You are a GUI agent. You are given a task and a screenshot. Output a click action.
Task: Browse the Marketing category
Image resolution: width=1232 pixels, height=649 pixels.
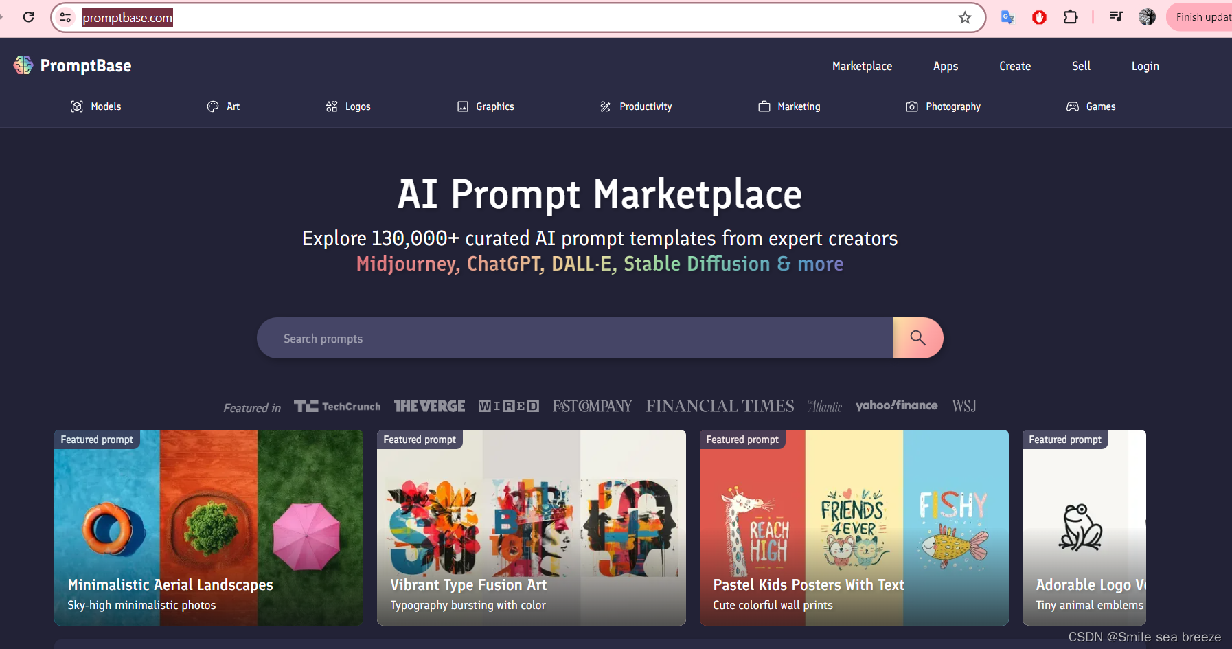pyautogui.click(x=799, y=106)
